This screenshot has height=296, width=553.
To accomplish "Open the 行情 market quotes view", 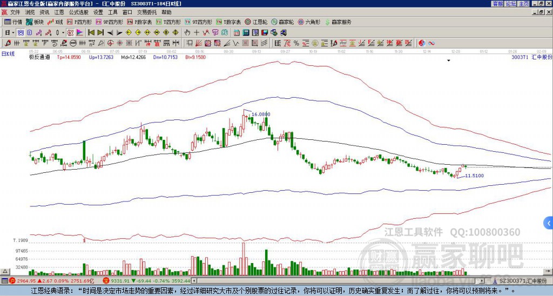I will coord(13,22).
